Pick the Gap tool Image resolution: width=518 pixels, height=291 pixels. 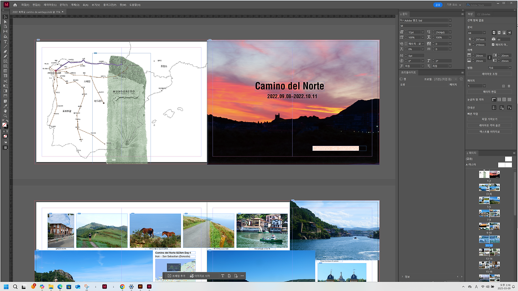click(x=5, y=32)
